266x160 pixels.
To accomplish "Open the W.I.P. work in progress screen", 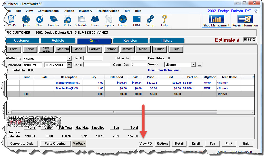I will (12, 21).
